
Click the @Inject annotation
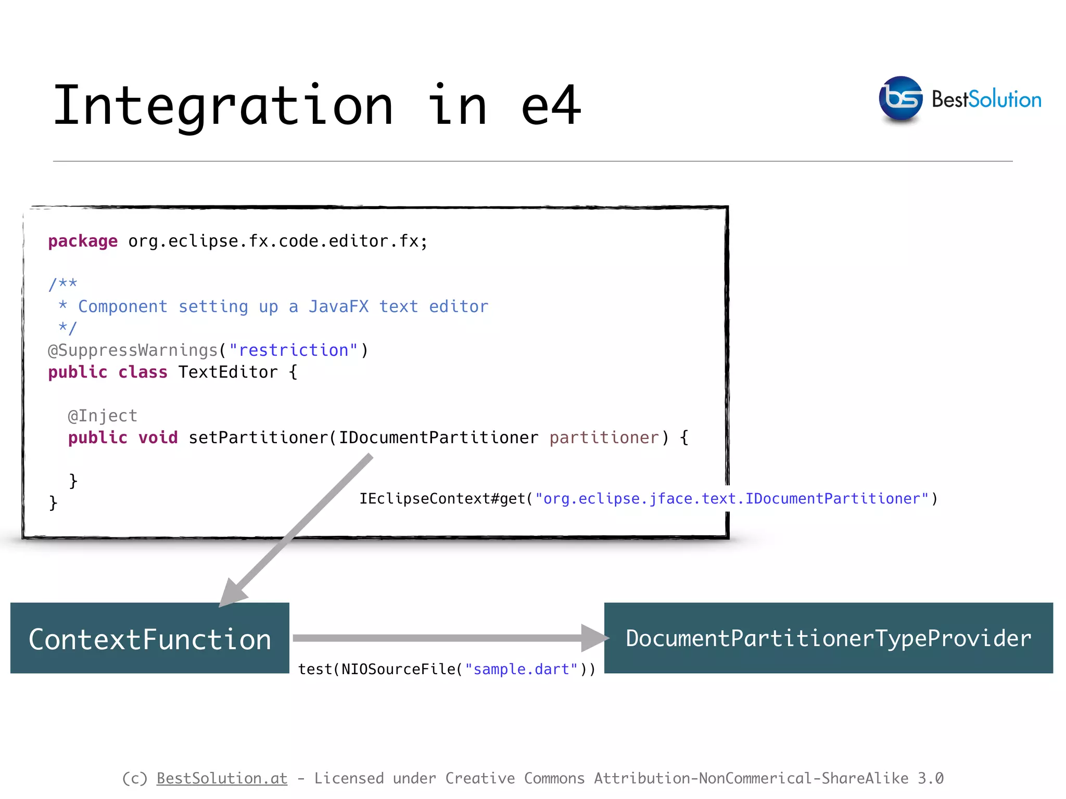click(103, 416)
